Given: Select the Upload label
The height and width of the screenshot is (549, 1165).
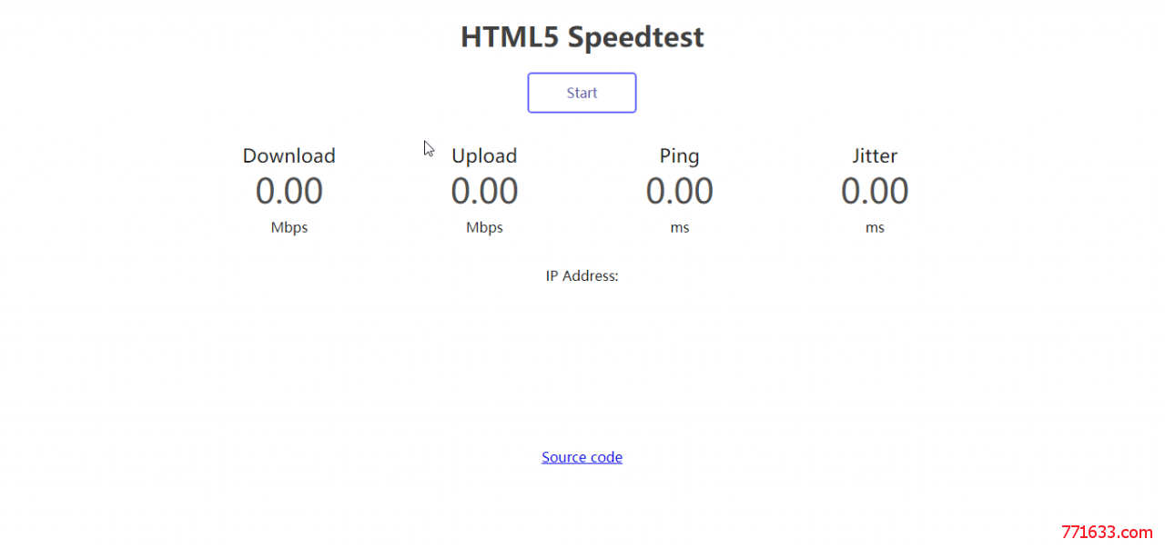Looking at the screenshot, I should pos(484,156).
